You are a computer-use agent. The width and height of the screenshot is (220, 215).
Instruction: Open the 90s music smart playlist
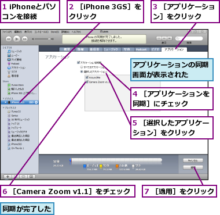(19, 120)
